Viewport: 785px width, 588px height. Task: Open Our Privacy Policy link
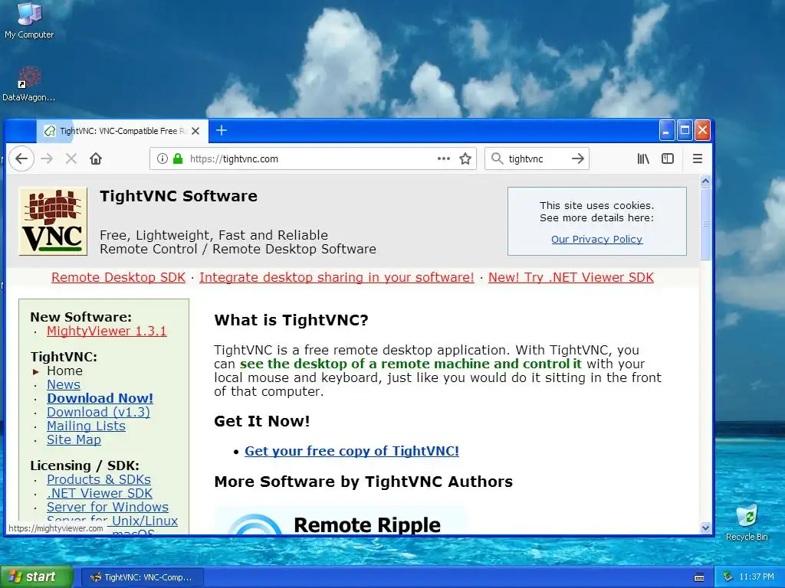(x=596, y=239)
